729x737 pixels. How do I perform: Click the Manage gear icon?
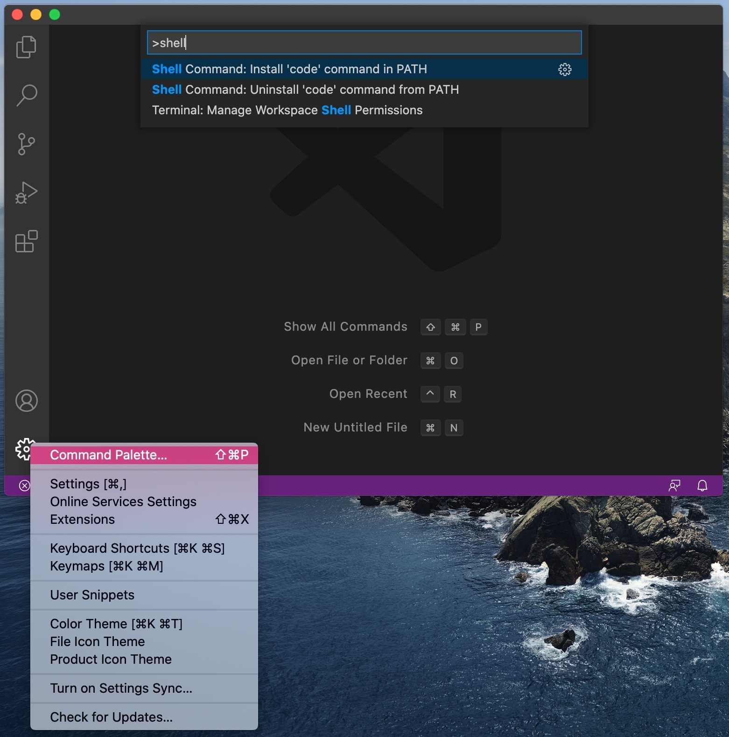tap(23, 449)
